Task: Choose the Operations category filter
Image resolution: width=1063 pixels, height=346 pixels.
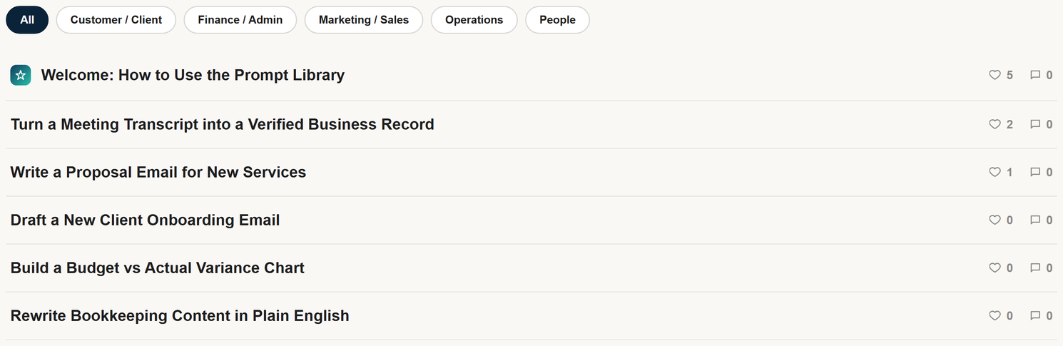Action: pyautogui.click(x=474, y=20)
